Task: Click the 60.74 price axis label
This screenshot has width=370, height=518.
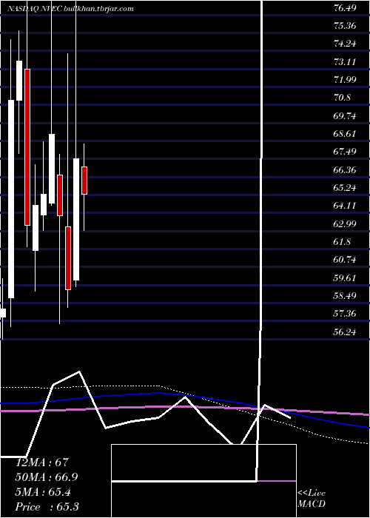Action: [x=345, y=260]
